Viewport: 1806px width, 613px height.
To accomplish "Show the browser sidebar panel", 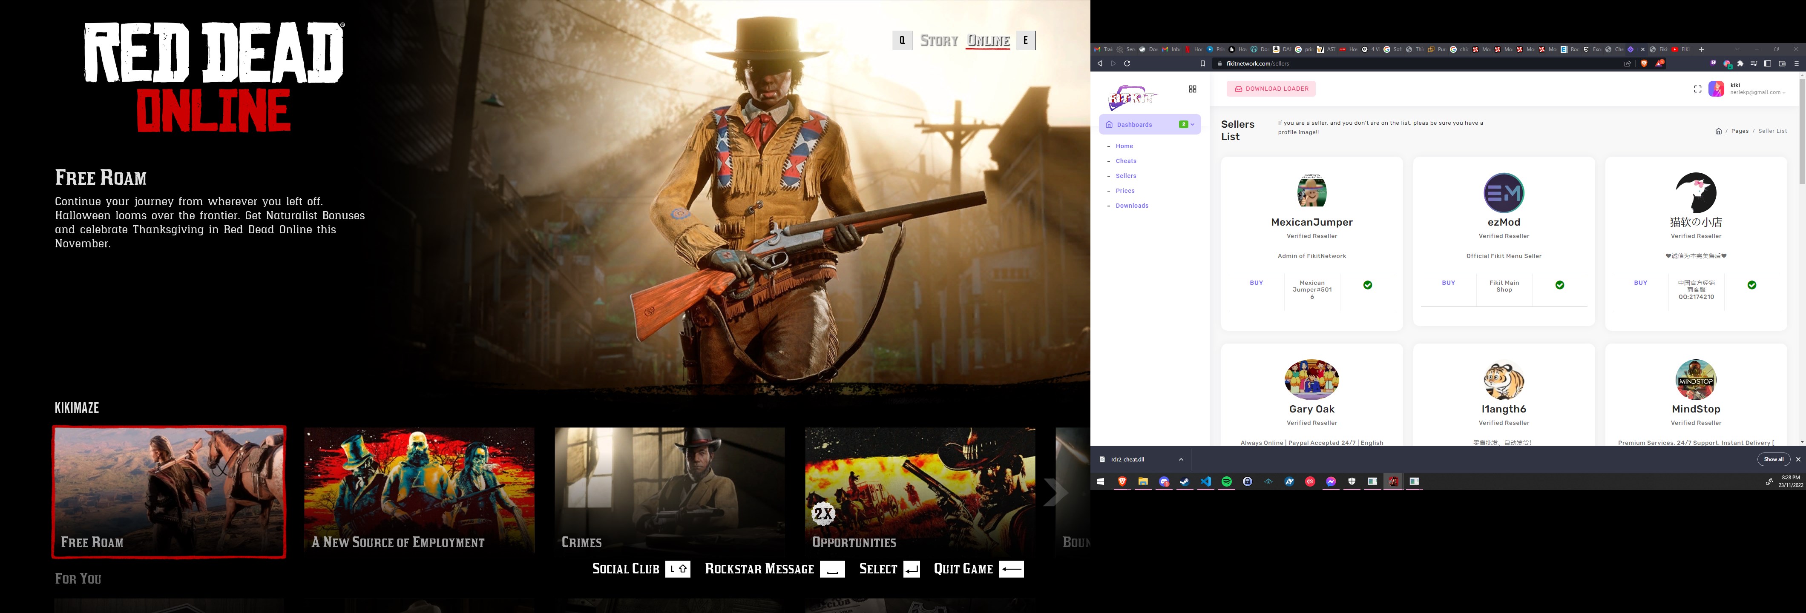I will tap(1767, 64).
